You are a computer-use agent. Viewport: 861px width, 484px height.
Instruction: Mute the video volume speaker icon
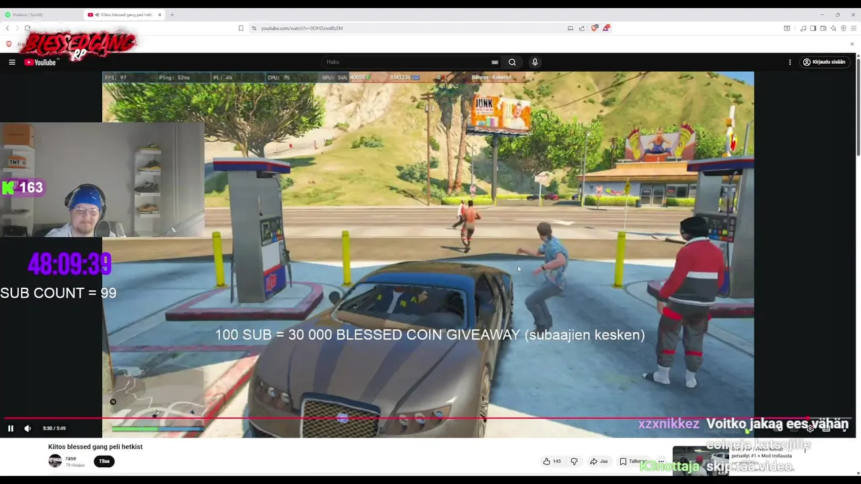(x=28, y=428)
